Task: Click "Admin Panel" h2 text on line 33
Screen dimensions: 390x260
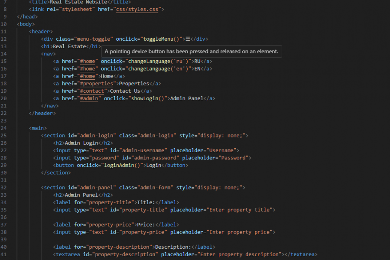Action: [x=81, y=195]
